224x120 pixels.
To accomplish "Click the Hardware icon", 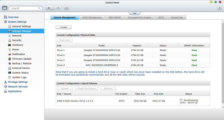I will tap(10, 45).
